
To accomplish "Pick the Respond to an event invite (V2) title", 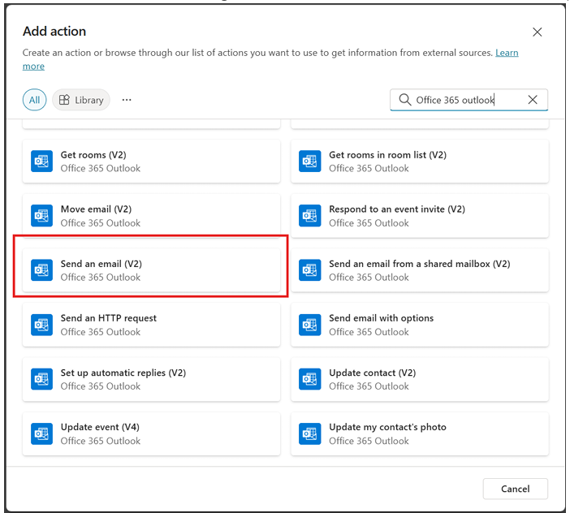I will pyautogui.click(x=397, y=209).
